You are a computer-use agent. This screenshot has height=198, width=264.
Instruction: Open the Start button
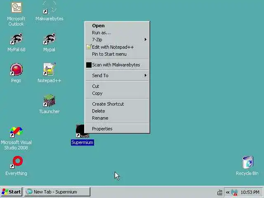point(11,192)
